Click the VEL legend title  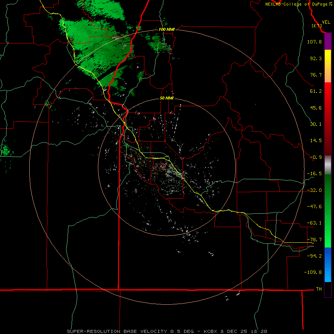click(x=326, y=22)
